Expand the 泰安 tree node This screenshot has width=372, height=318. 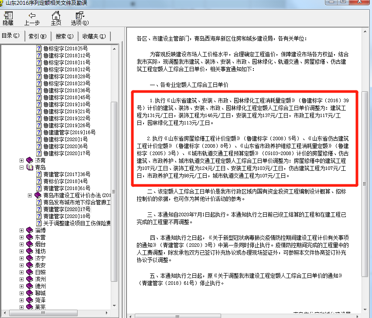coord(22,265)
